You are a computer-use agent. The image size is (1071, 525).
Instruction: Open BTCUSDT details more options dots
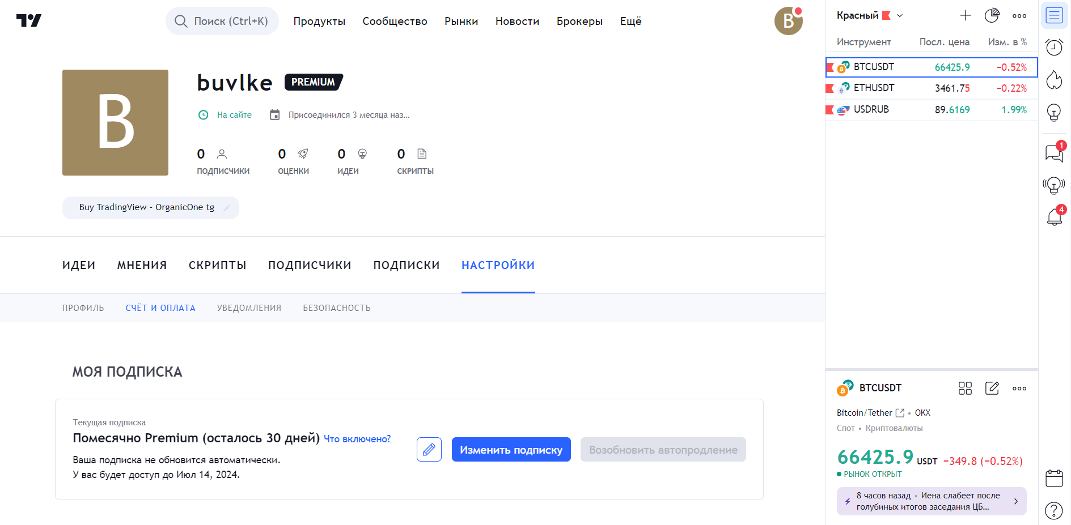(1019, 389)
